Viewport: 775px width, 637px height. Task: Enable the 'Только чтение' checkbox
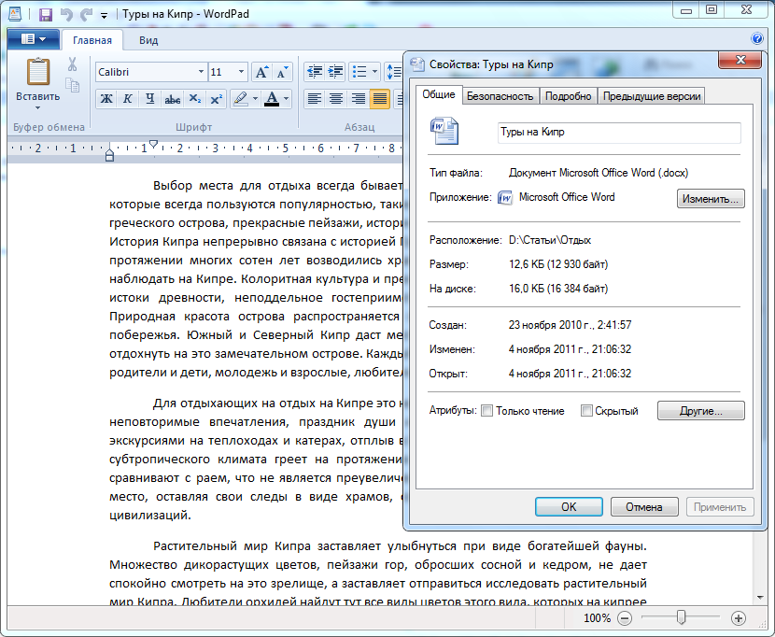coord(486,411)
